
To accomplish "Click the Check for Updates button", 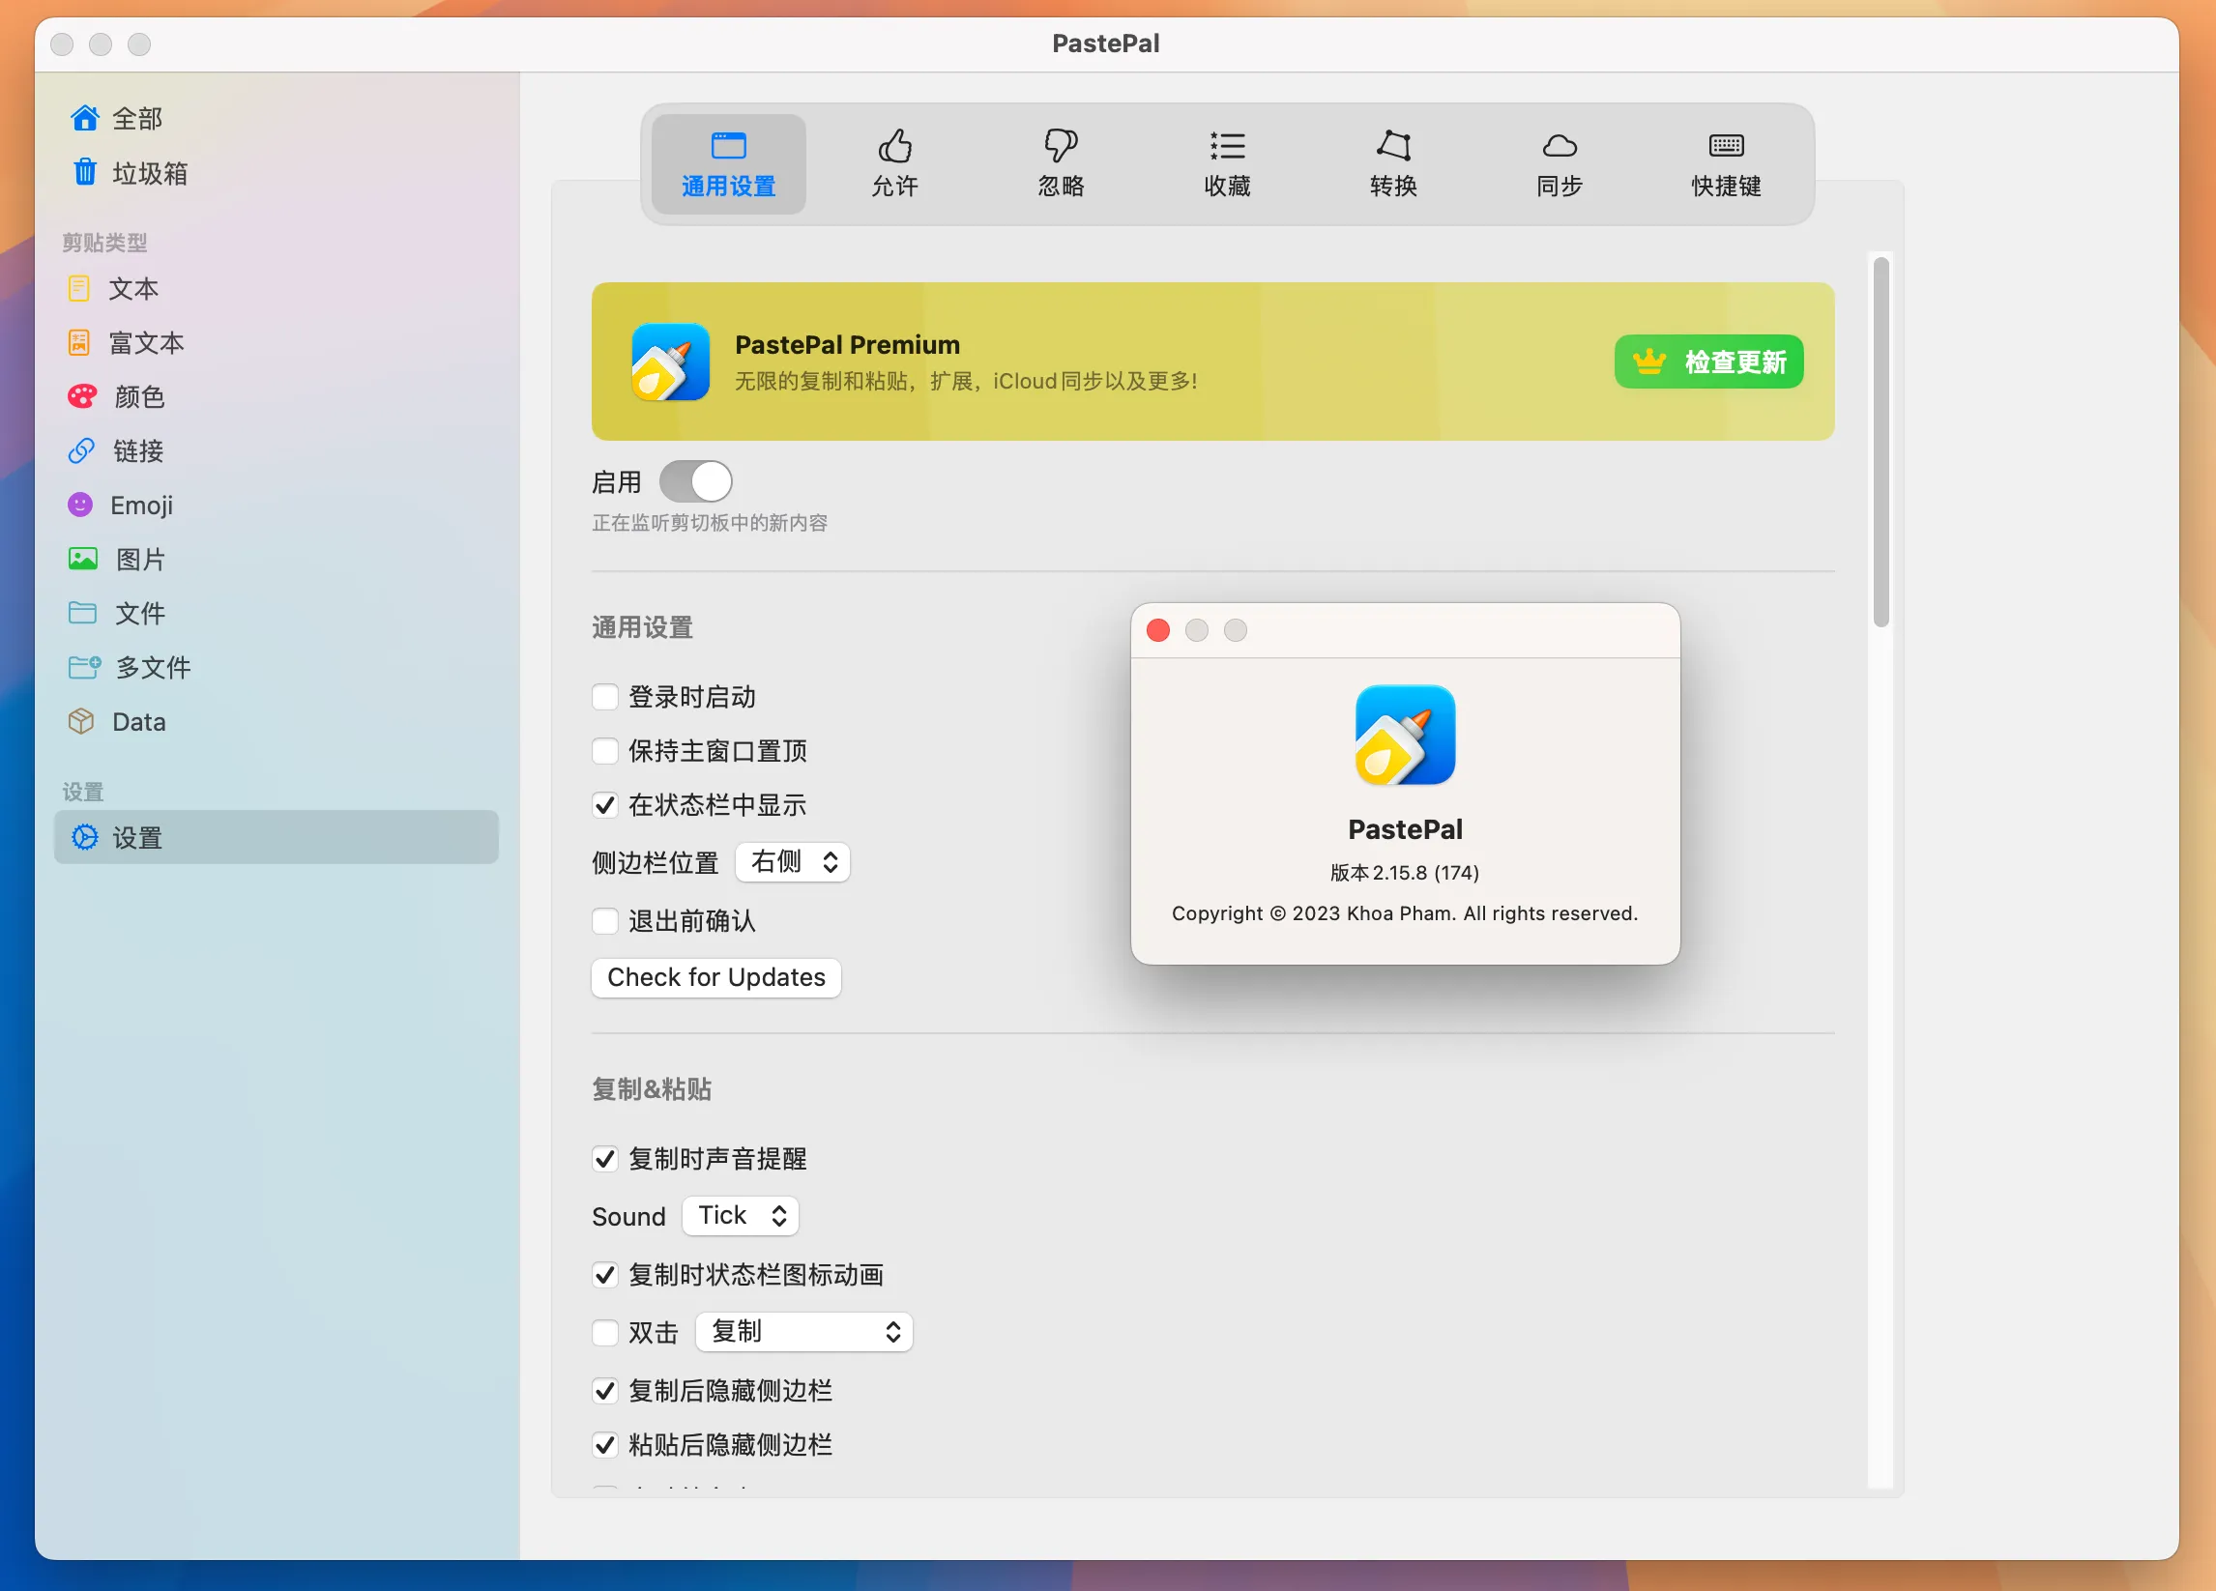I will [x=716, y=976].
